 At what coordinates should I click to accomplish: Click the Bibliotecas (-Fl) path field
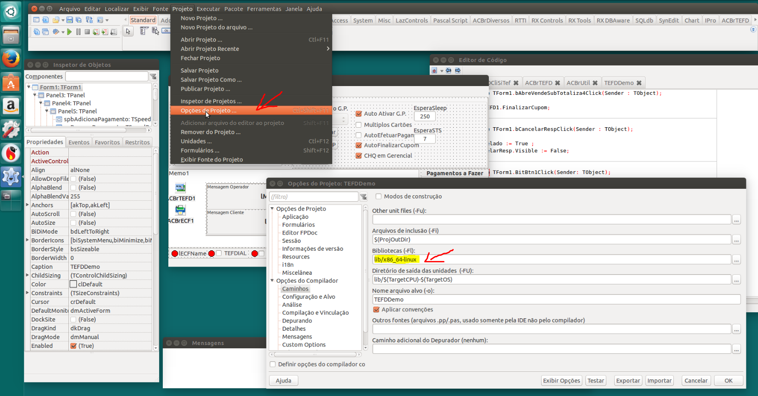552,259
